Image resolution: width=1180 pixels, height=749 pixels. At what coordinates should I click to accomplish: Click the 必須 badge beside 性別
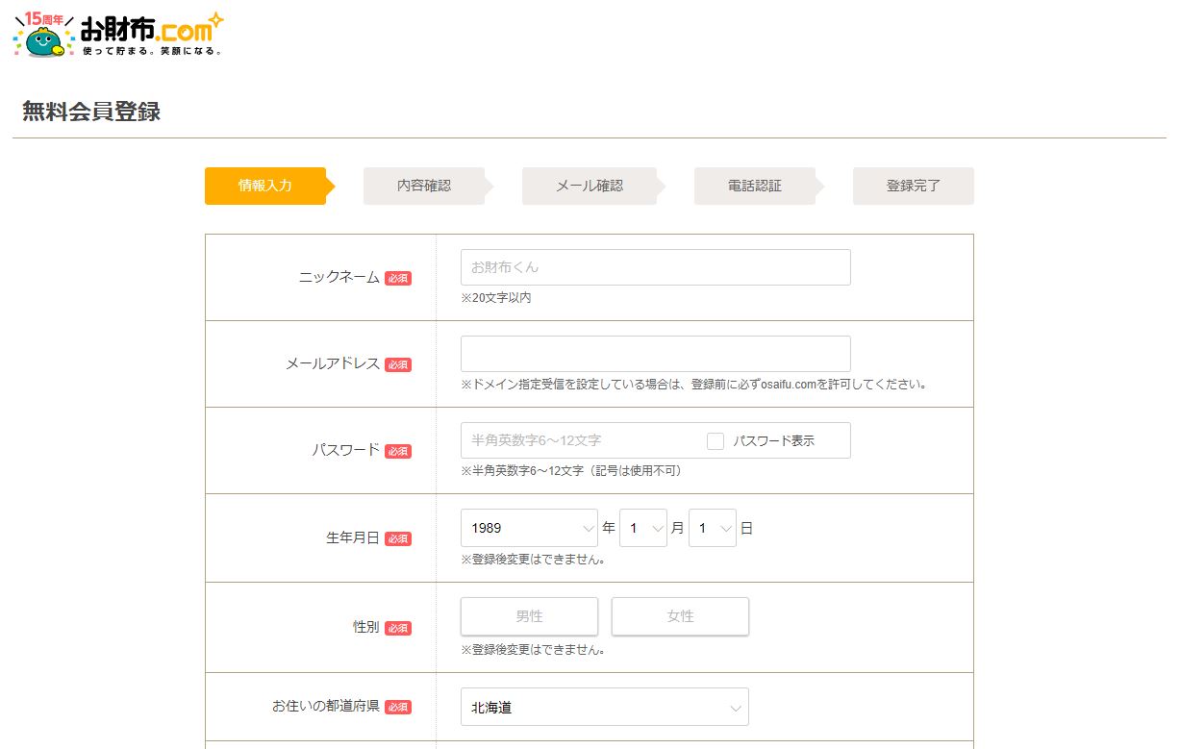click(398, 628)
